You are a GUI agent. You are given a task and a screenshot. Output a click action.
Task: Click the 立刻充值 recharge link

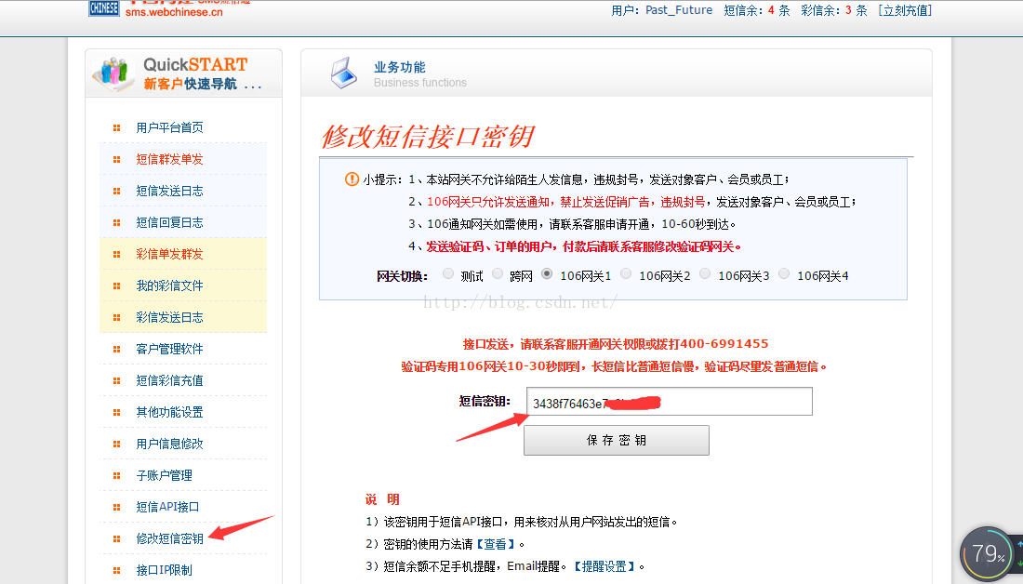905,10
